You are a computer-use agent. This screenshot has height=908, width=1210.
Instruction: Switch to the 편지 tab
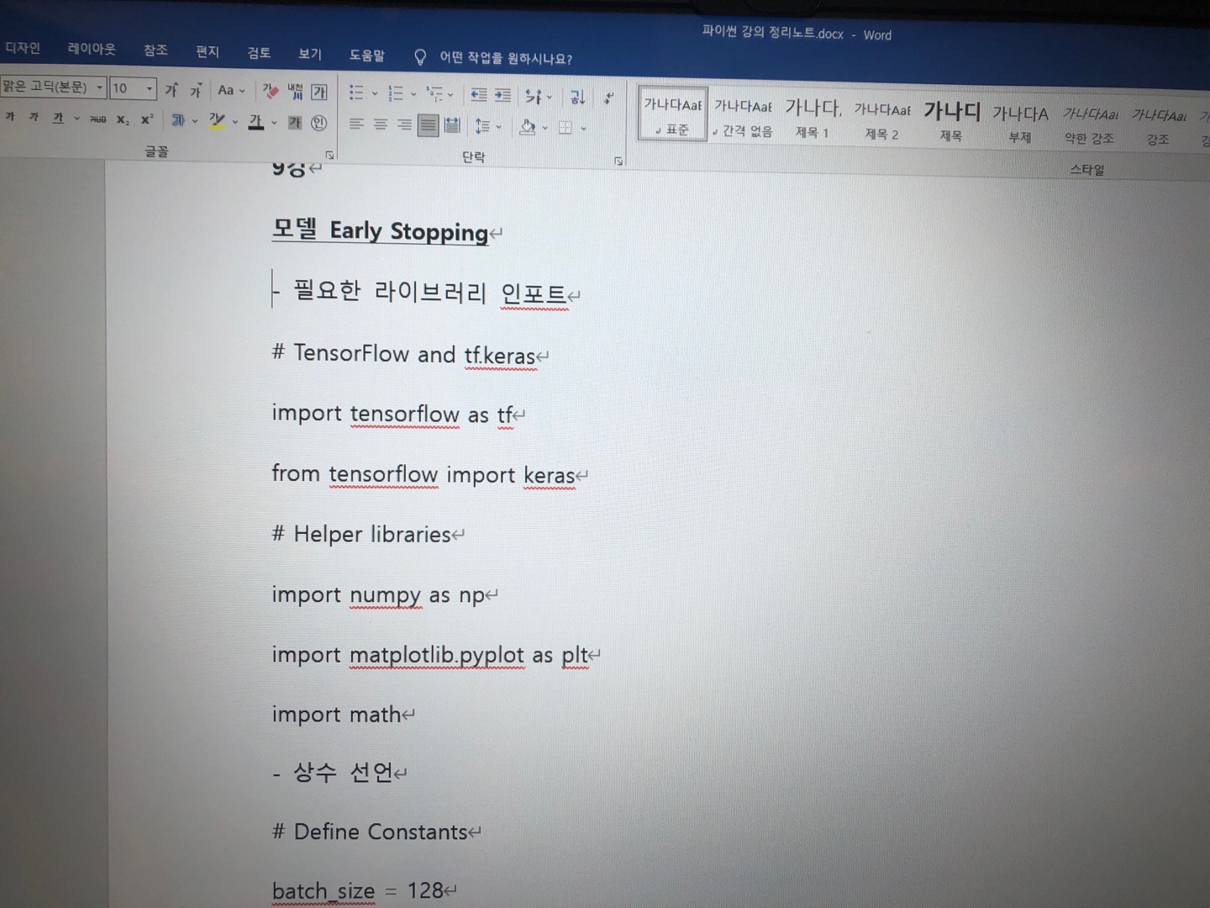[208, 51]
